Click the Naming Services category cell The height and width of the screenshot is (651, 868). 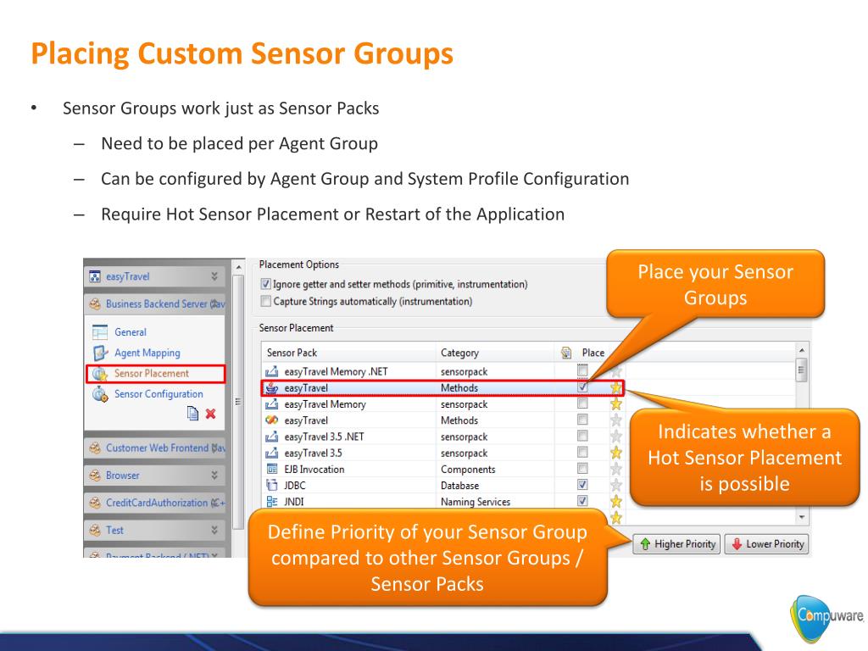coord(476,502)
